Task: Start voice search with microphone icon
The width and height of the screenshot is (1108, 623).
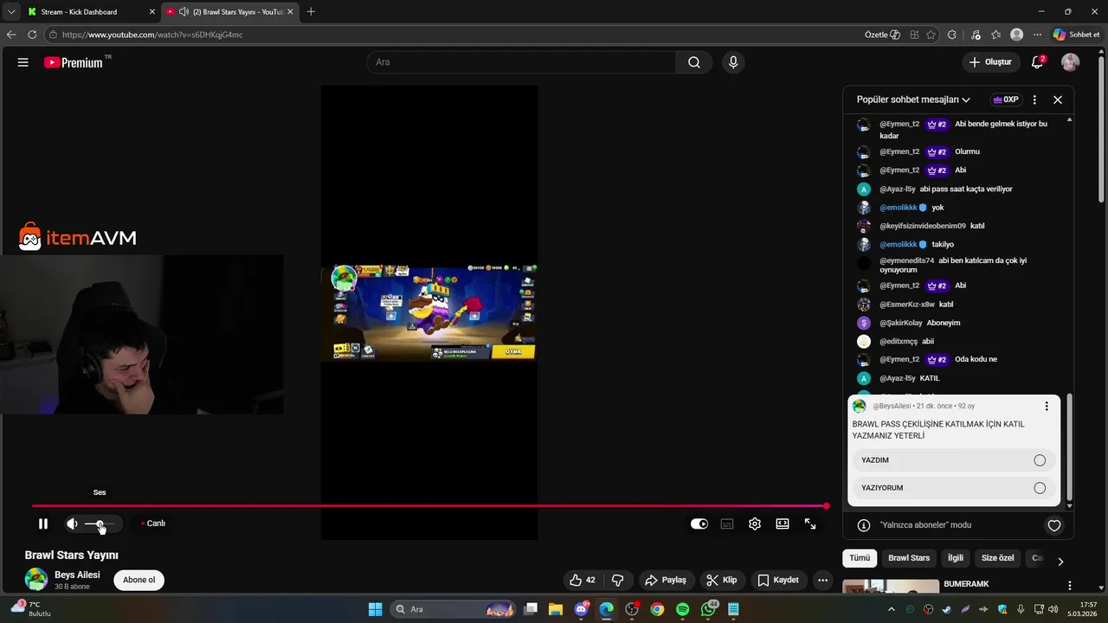Action: pos(733,62)
